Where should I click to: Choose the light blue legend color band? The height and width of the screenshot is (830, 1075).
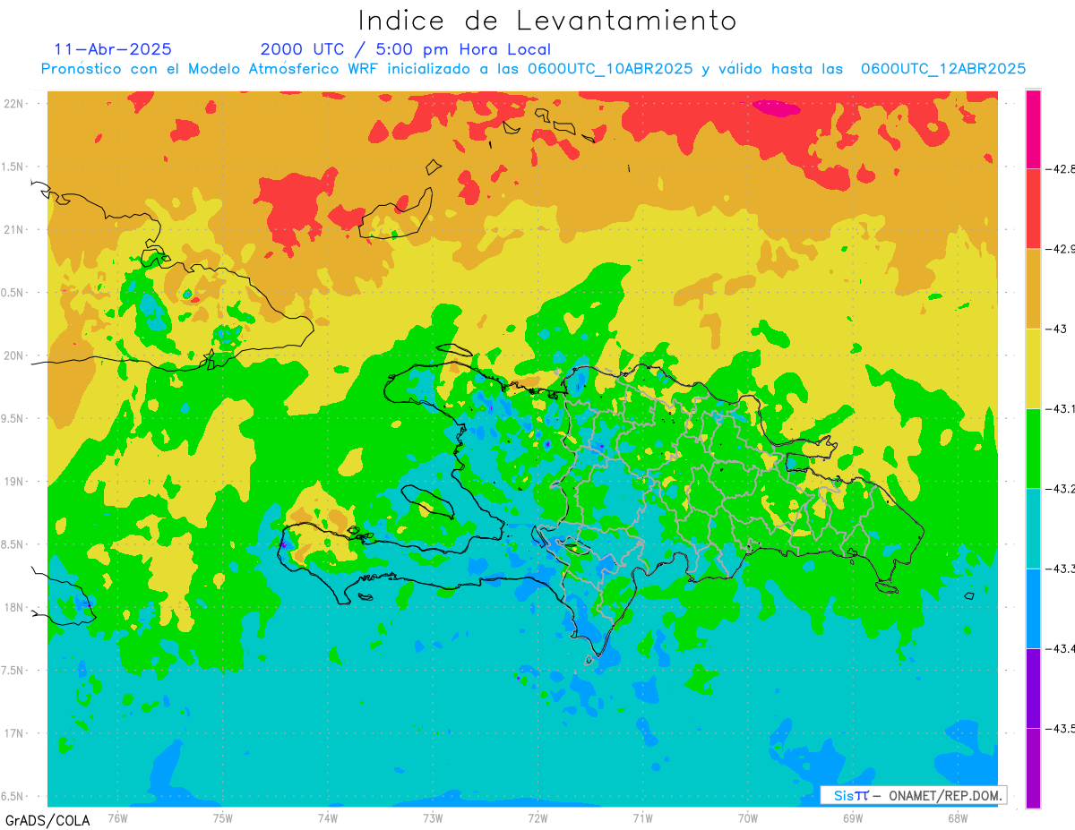(x=1033, y=608)
